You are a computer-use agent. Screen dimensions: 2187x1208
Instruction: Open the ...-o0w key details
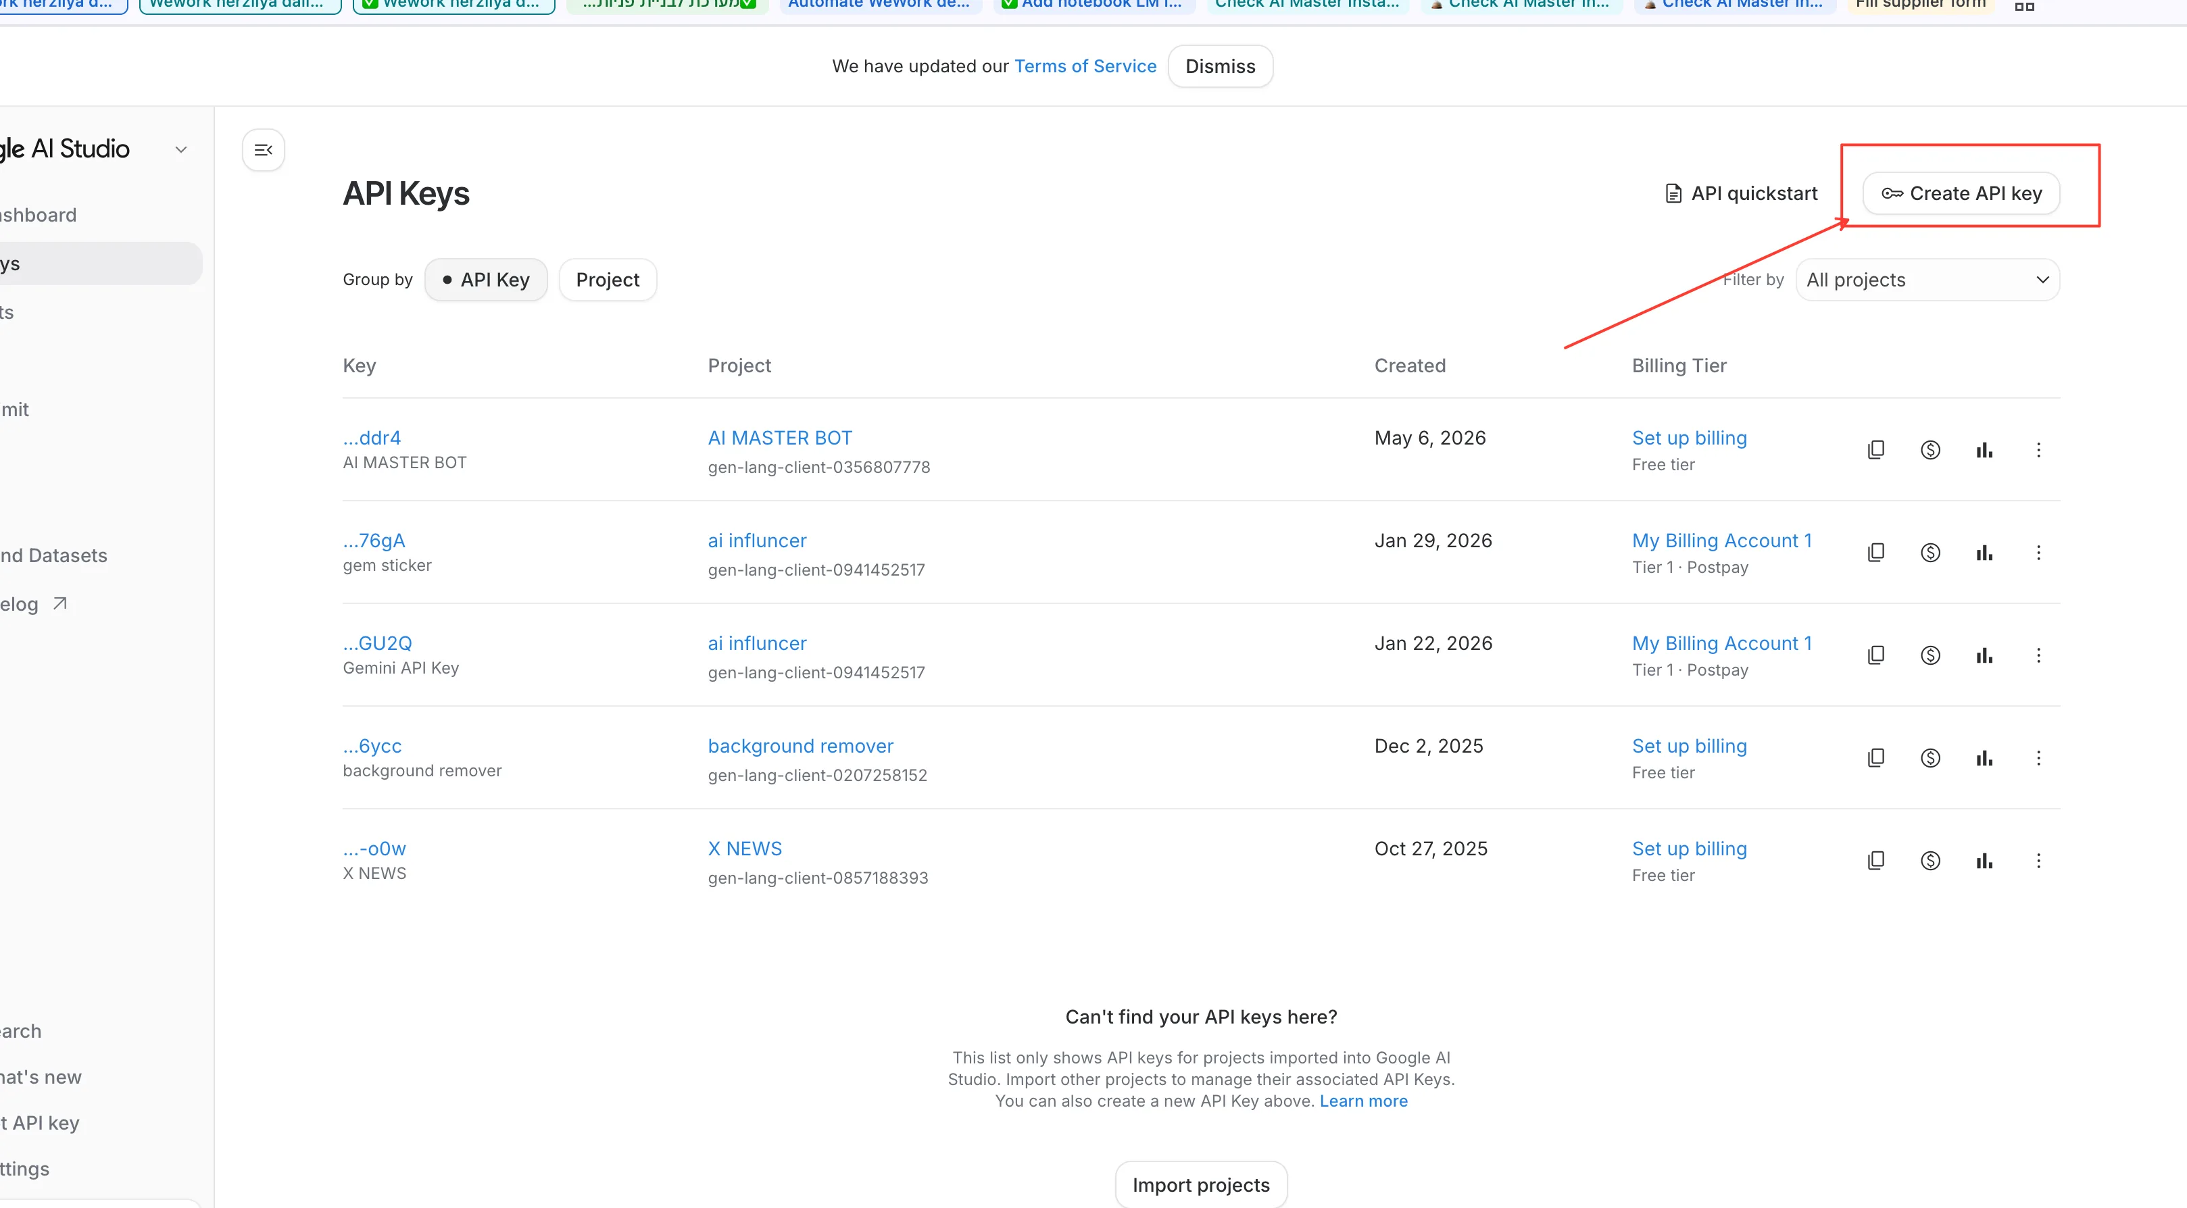pos(374,849)
